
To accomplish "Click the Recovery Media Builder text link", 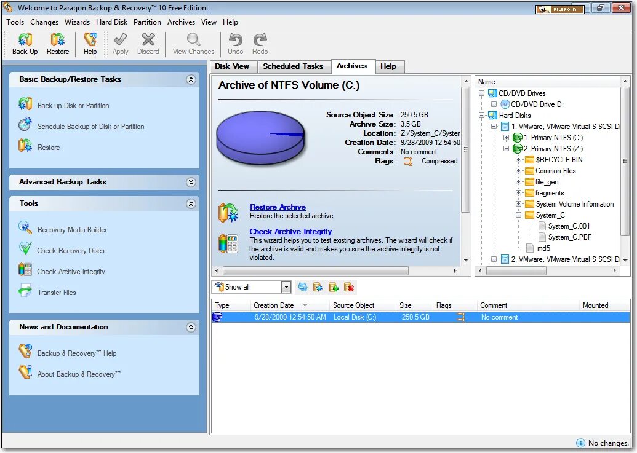I will (72, 229).
